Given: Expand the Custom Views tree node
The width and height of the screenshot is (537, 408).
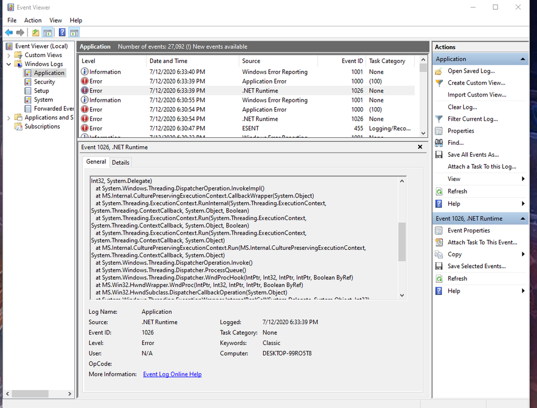Looking at the screenshot, I should (x=10, y=55).
